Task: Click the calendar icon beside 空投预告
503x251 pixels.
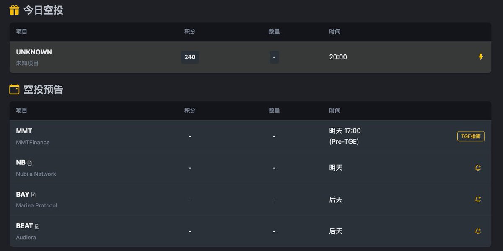Action: point(14,90)
